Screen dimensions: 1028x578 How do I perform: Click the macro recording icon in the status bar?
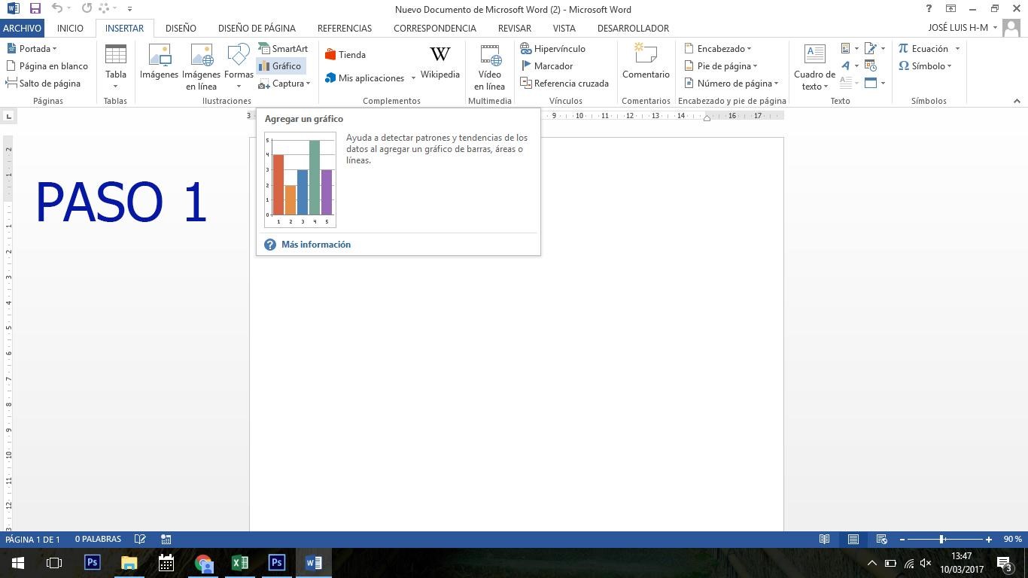pyautogui.click(x=166, y=540)
